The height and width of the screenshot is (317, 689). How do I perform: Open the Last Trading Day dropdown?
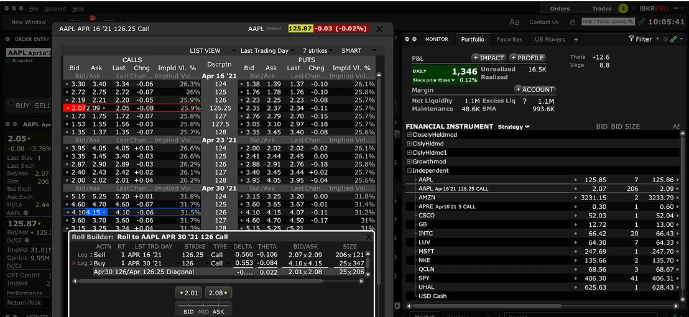point(267,50)
